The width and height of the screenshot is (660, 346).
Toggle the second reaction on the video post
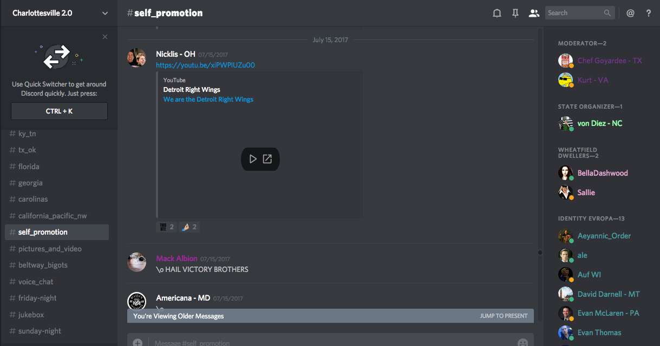pos(189,227)
